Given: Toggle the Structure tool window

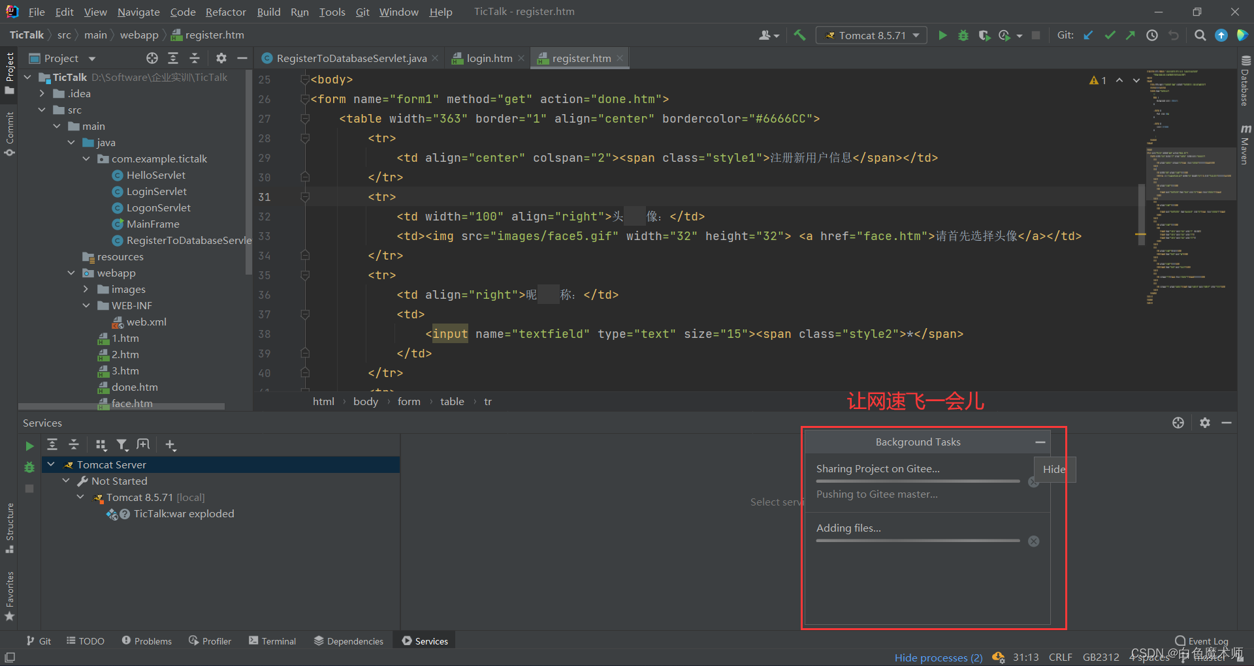Looking at the screenshot, I should click(9, 527).
